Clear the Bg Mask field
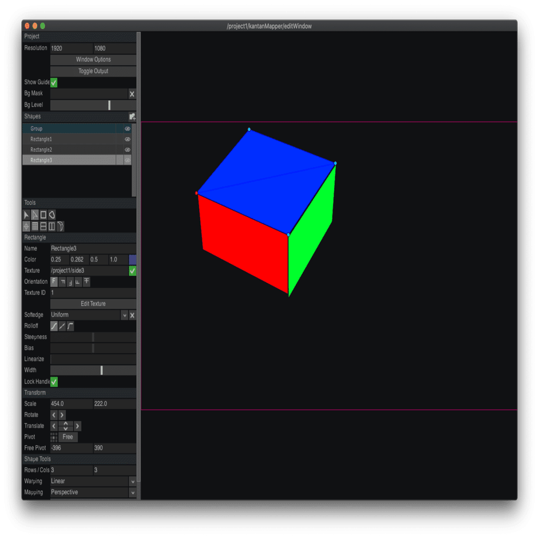The width and height of the screenshot is (539, 539). point(132,94)
